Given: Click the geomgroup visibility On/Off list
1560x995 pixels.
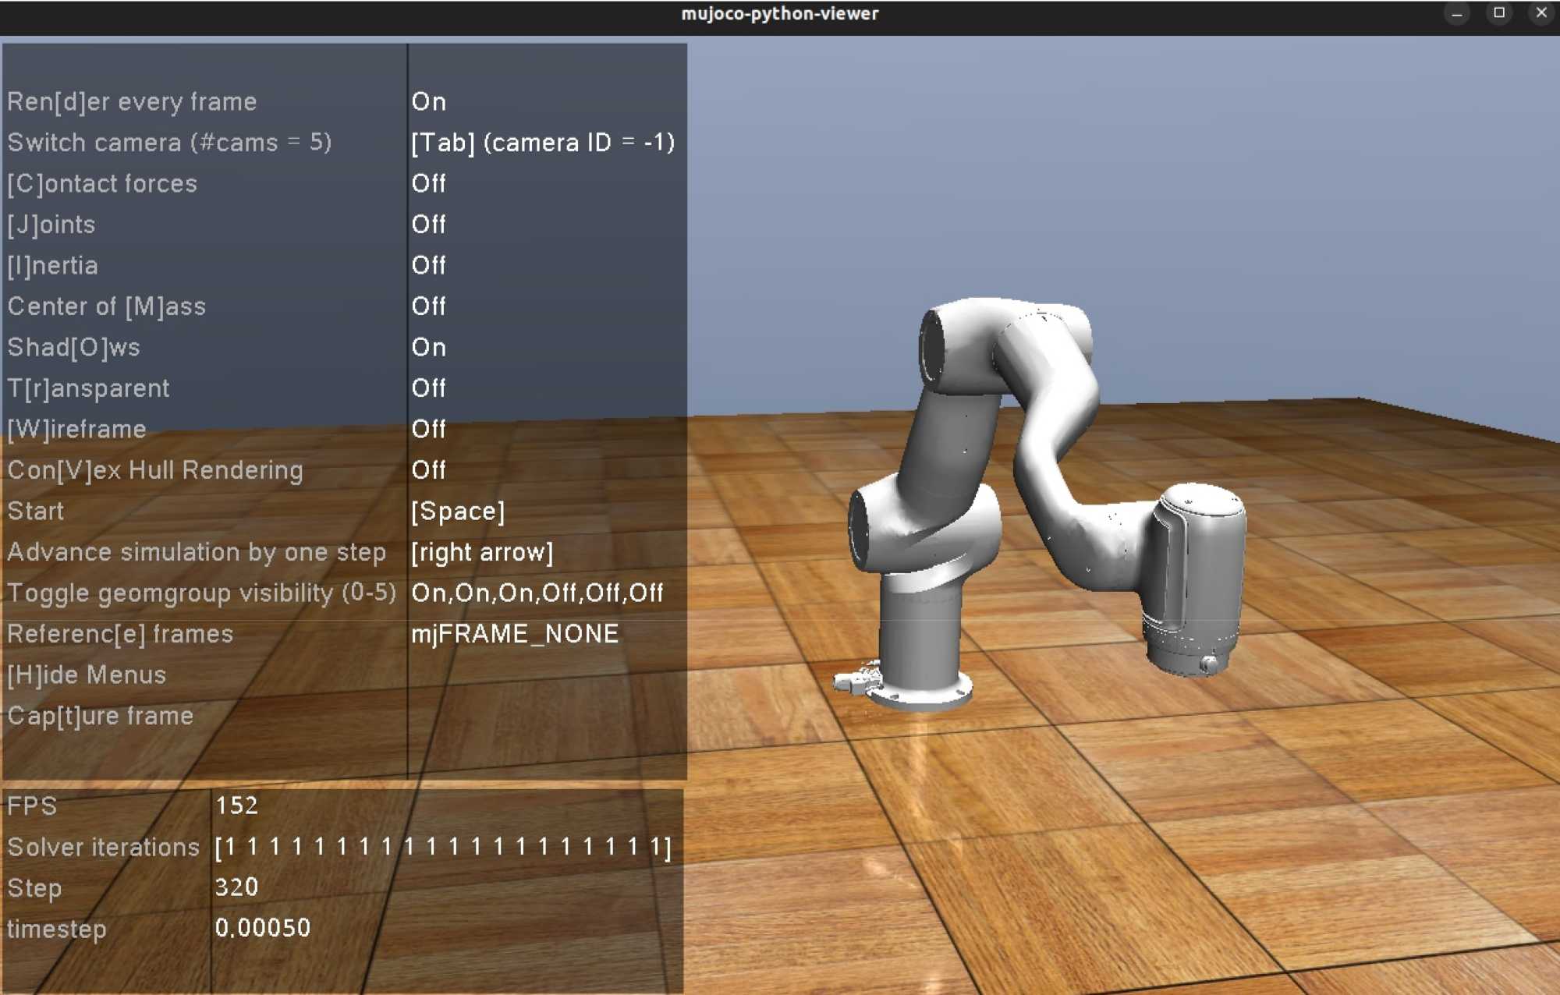Looking at the screenshot, I should click(x=537, y=593).
